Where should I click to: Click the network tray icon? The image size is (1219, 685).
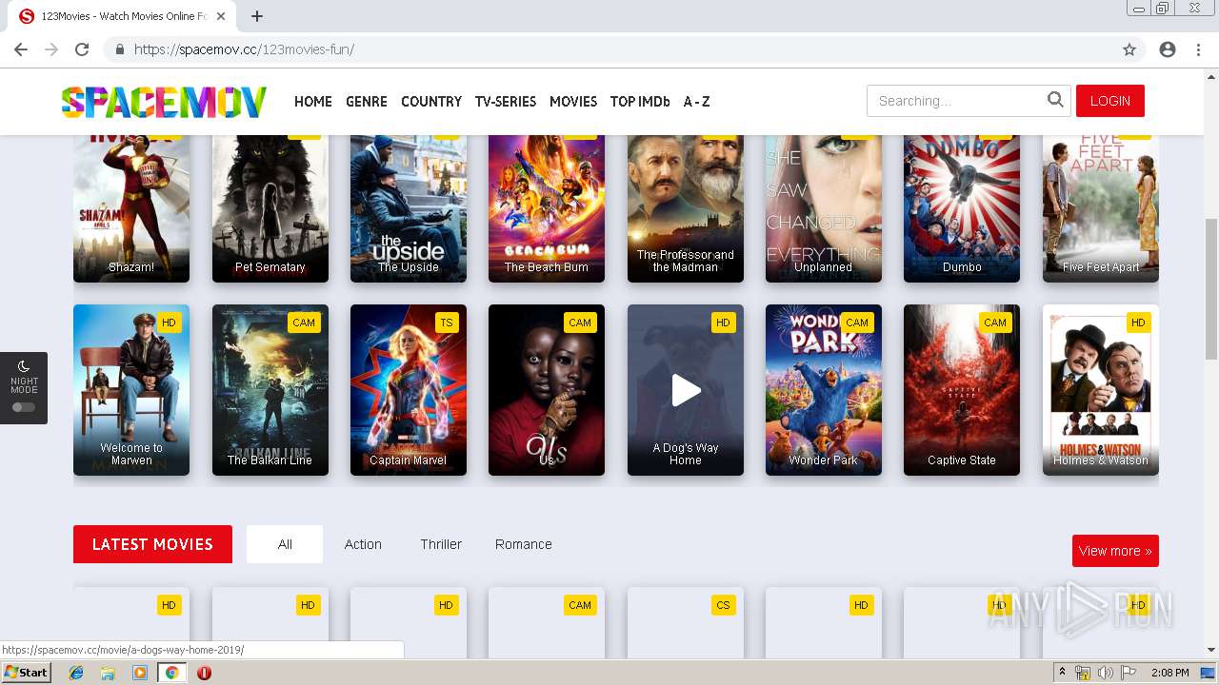(1083, 673)
